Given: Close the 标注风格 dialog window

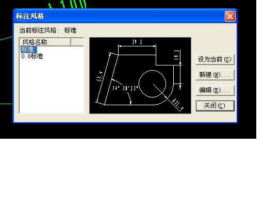Looking at the screenshot, I should pyautogui.click(x=230, y=16).
